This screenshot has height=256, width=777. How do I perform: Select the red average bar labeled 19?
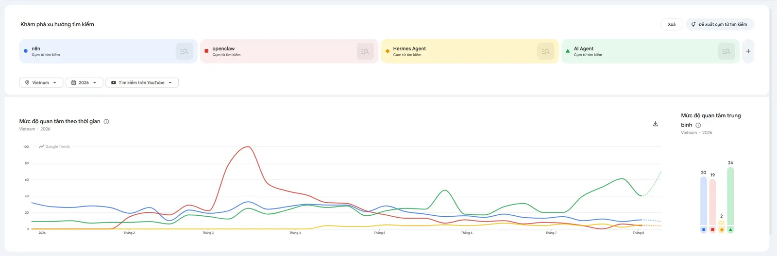712,202
